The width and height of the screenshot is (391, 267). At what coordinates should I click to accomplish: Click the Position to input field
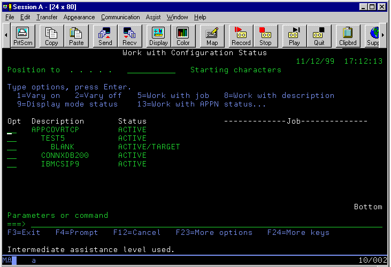point(151,70)
